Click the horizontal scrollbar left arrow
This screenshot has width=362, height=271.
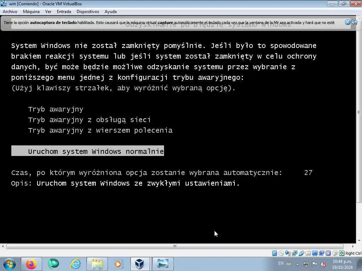pyautogui.click(x=2, y=246)
